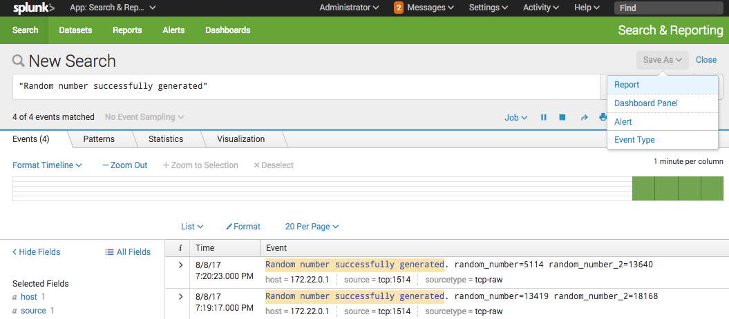Open All Fields list

pyautogui.click(x=128, y=252)
